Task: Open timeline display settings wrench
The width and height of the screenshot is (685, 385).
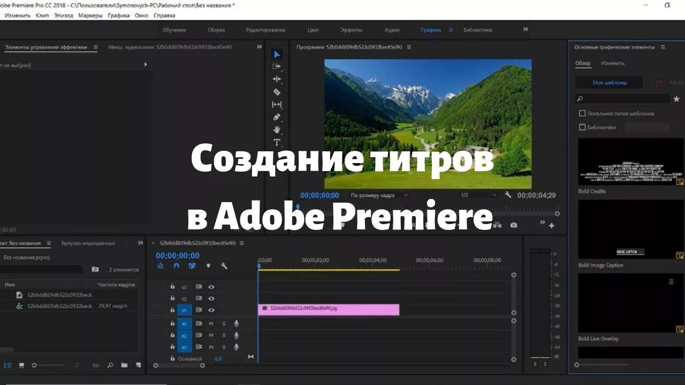Action: point(224,266)
